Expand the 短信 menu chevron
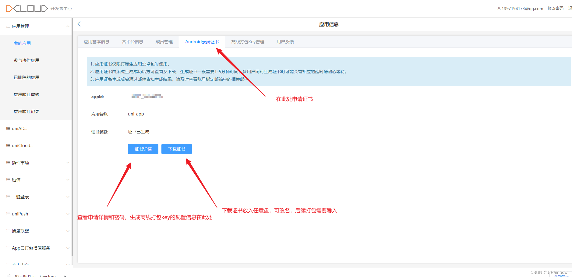 [68, 180]
